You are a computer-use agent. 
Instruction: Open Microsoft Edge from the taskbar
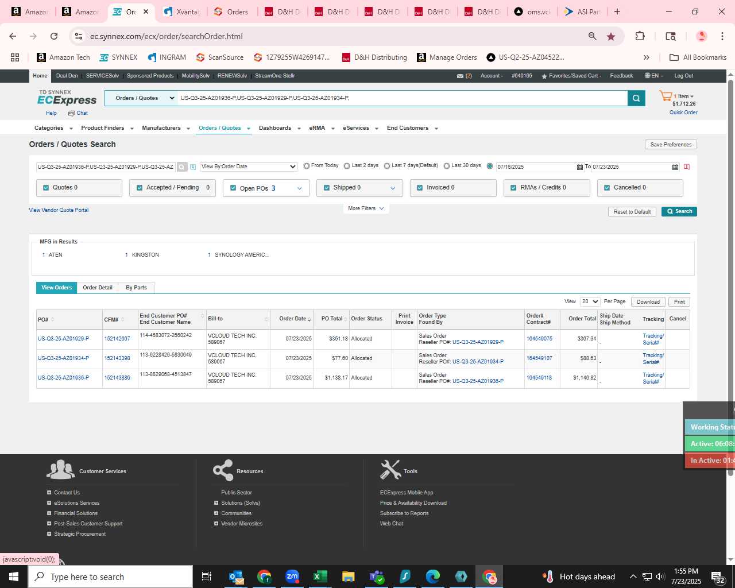click(432, 577)
